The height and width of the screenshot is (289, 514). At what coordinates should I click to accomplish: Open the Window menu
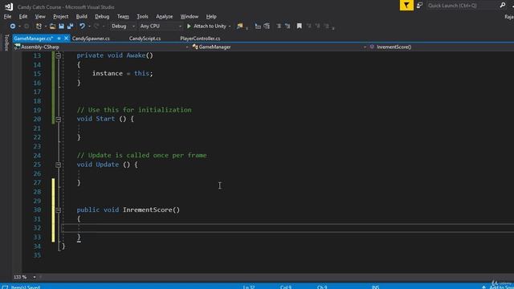pos(190,16)
